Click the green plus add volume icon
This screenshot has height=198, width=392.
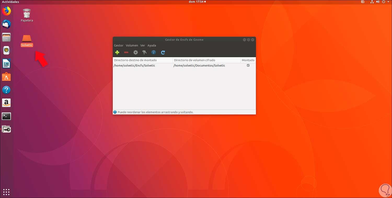[x=117, y=52]
